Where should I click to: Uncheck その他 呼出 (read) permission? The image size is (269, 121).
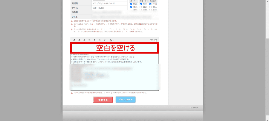[150, 4]
